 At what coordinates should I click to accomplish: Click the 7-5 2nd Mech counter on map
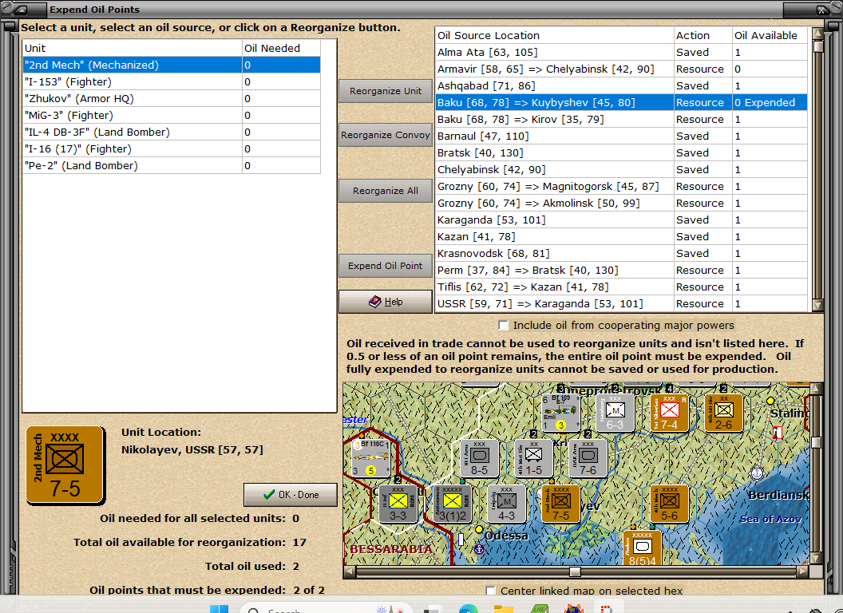(560, 504)
